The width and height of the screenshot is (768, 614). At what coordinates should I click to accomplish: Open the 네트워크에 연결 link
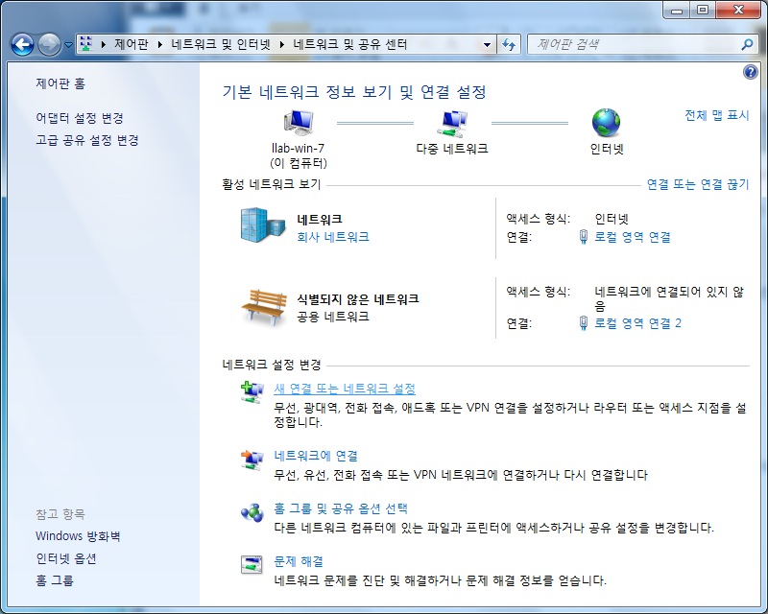[316, 457]
